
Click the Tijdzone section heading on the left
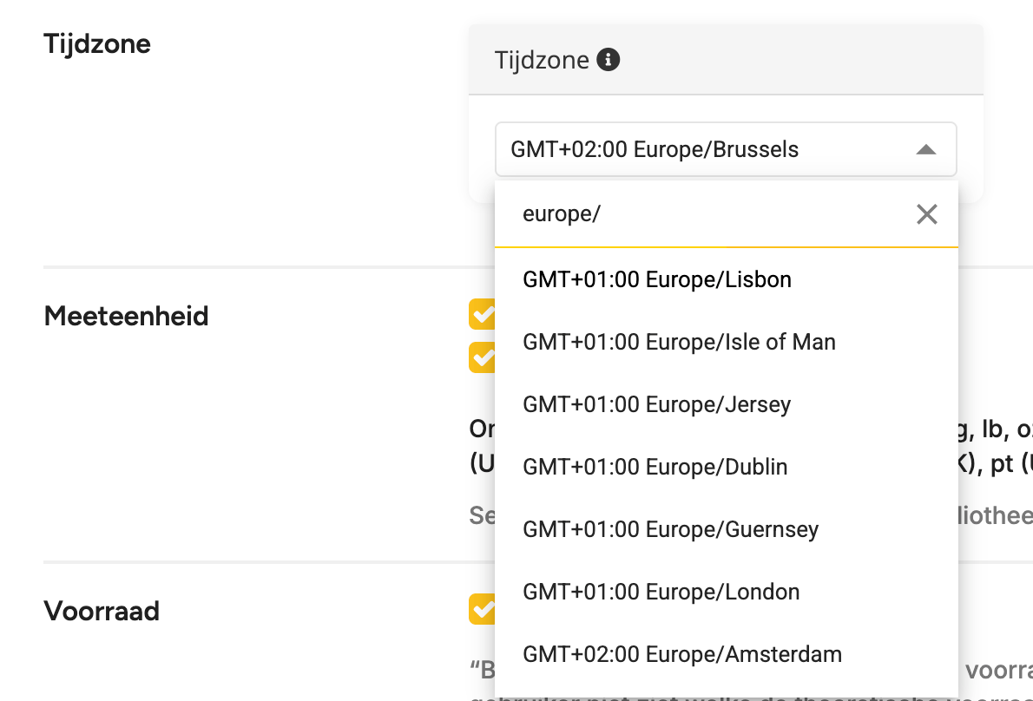(97, 44)
